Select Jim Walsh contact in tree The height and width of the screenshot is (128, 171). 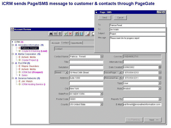click(x=27, y=81)
